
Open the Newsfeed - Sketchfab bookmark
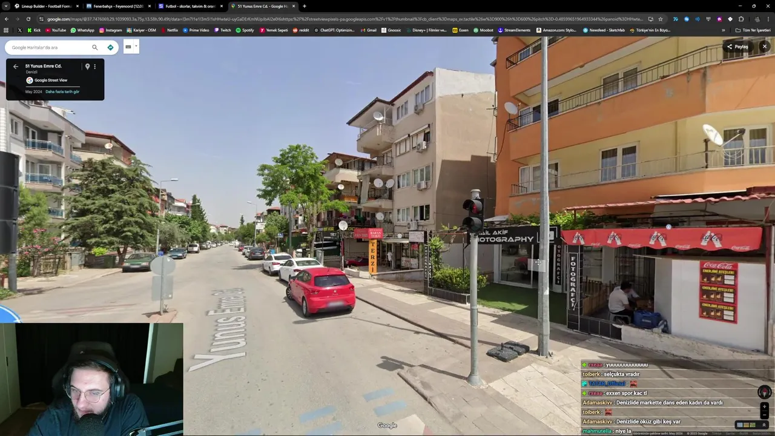point(604,30)
